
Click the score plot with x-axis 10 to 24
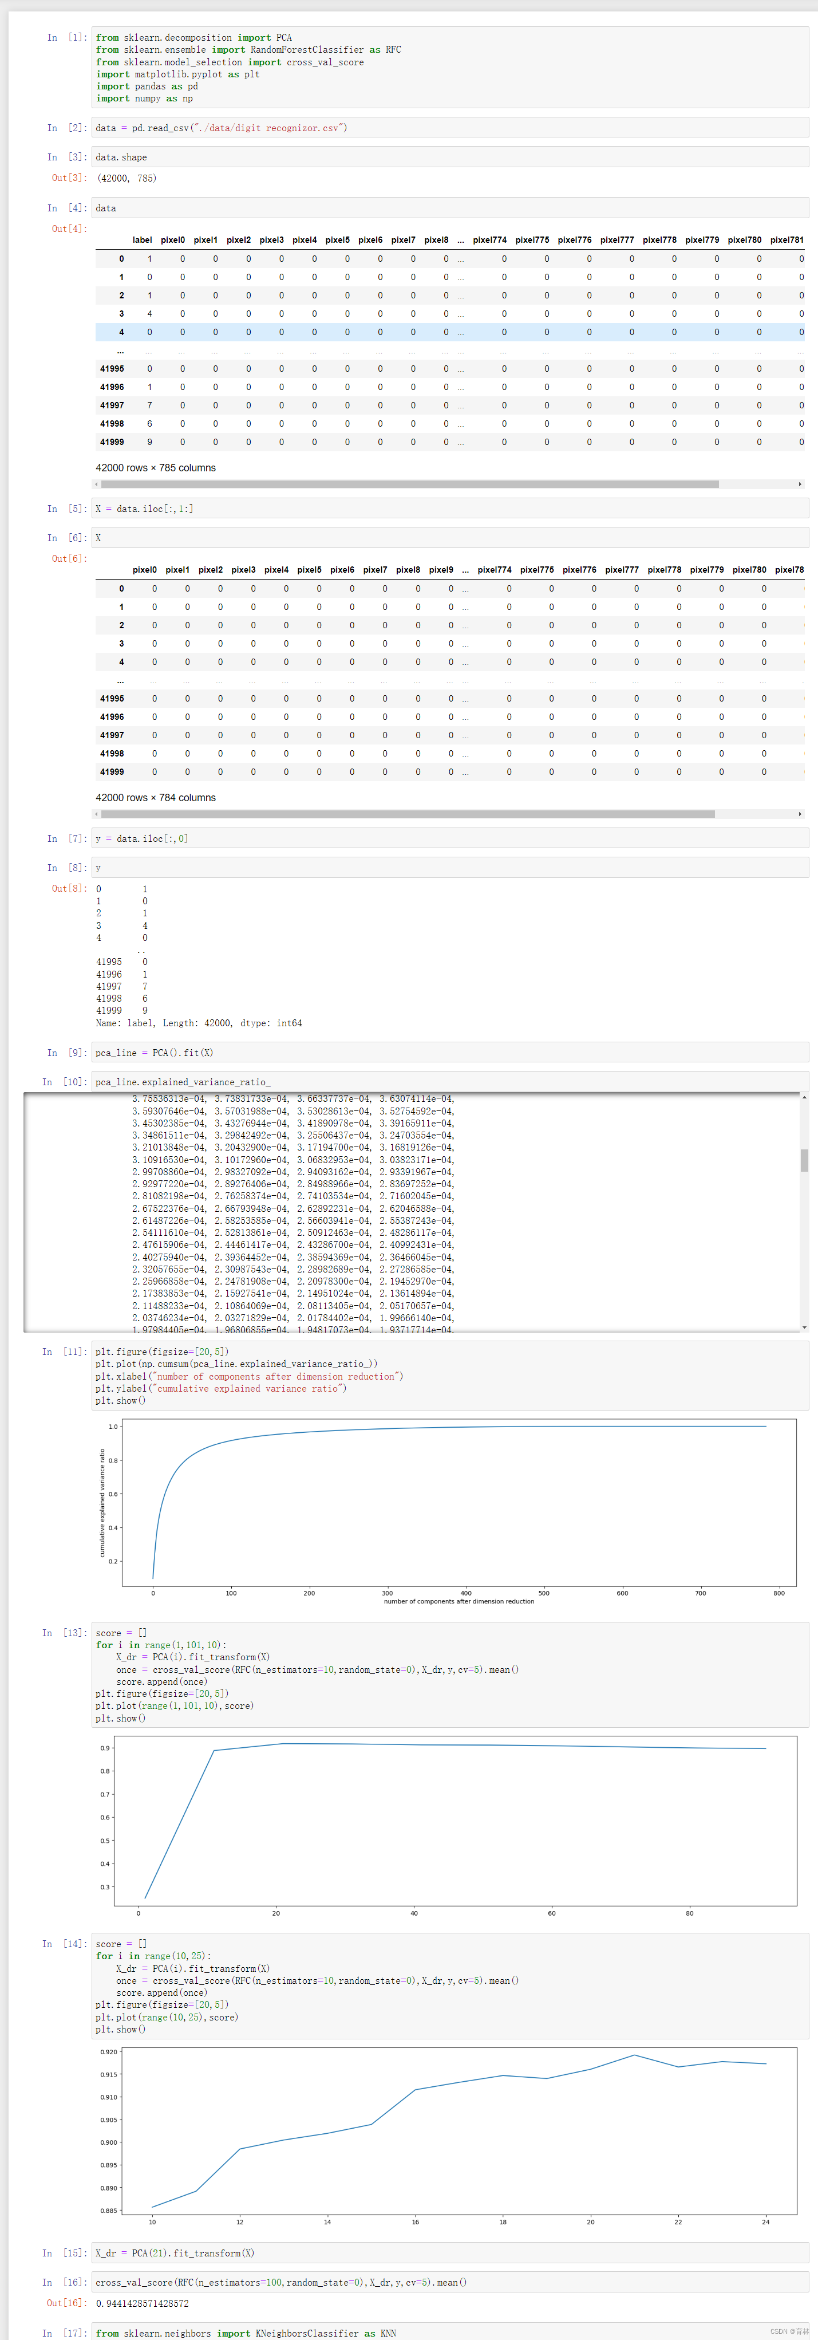tap(460, 2131)
